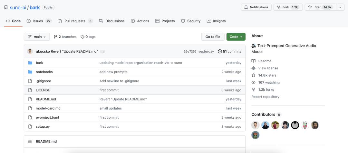
Task: Star the repository with the Star button
Action: pyautogui.click(x=321, y=7)
